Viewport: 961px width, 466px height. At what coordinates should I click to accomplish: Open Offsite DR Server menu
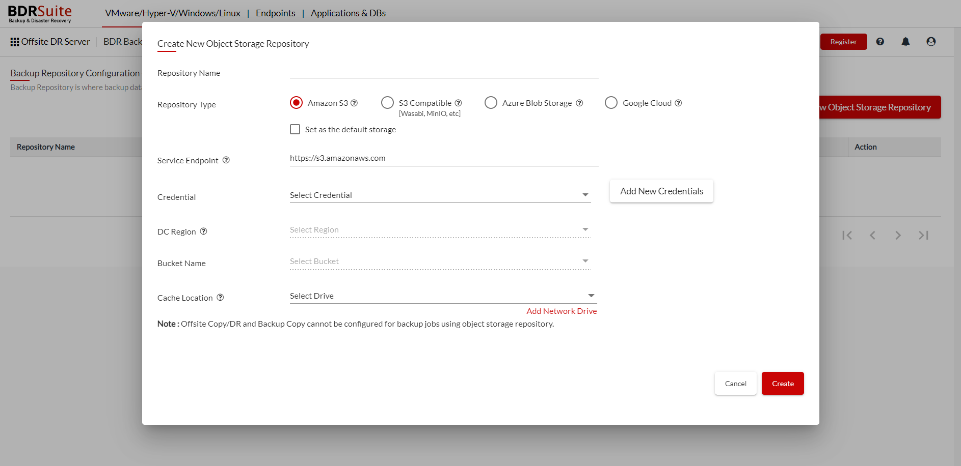[56, 42]
